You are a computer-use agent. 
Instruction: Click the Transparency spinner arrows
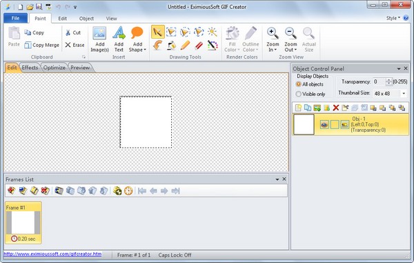click(x=388, y=81)
